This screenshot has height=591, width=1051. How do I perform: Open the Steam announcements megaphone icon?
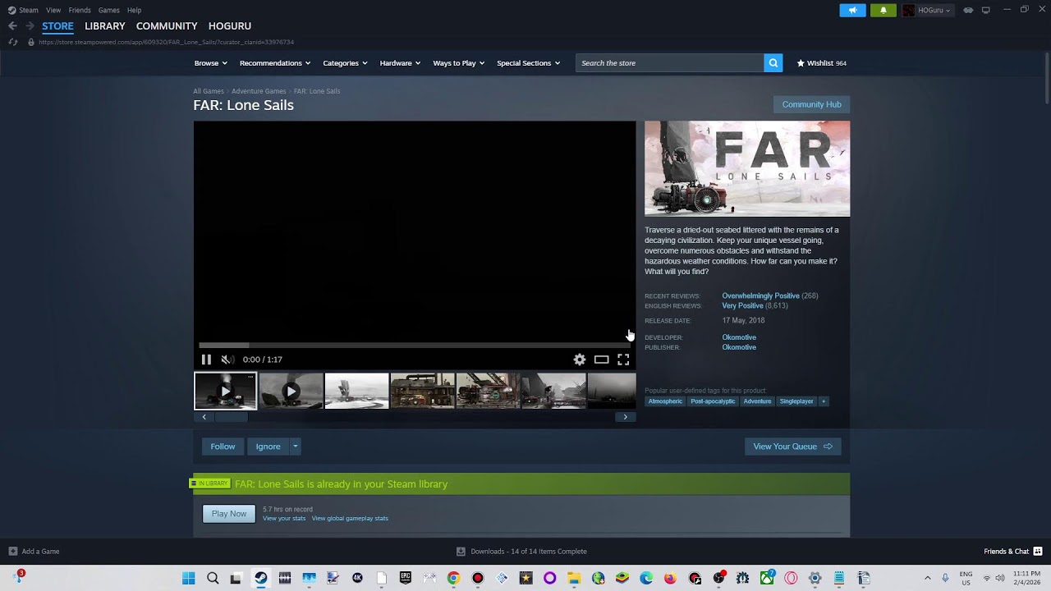pos(852,10)
